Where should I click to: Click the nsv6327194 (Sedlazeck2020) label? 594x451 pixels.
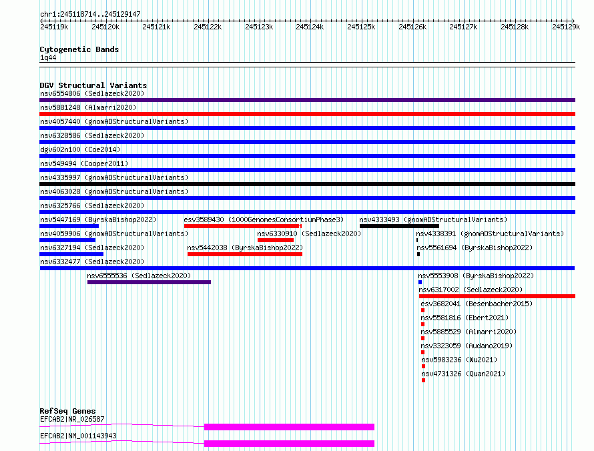(92, 248)
